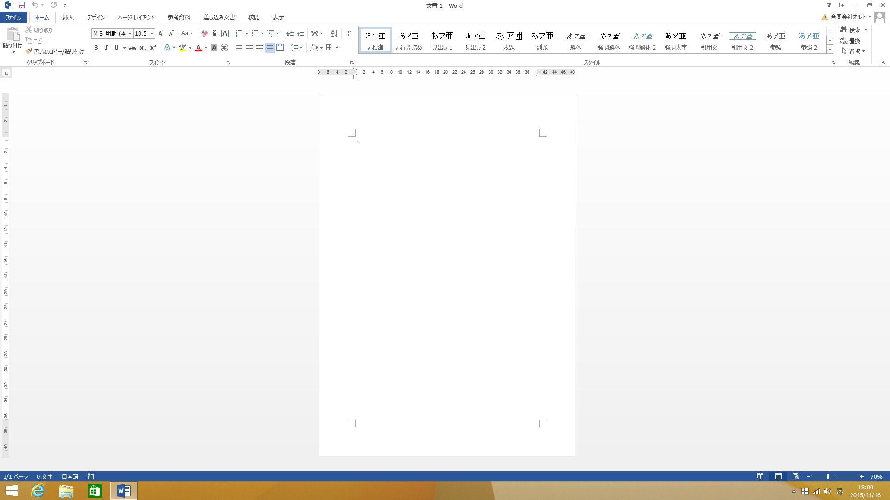890x500 pixels.
Task: Click the distributed alignment icon
Action: pos(280,48)
